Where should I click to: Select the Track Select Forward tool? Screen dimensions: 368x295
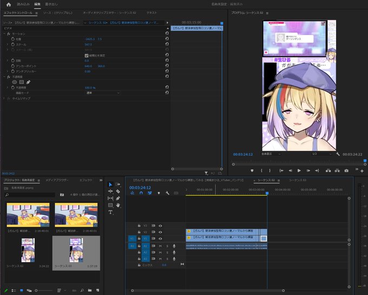[118, 184]
